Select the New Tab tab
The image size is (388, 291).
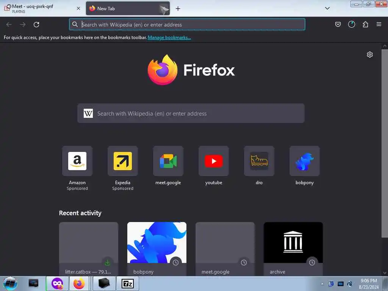(128, 8)
